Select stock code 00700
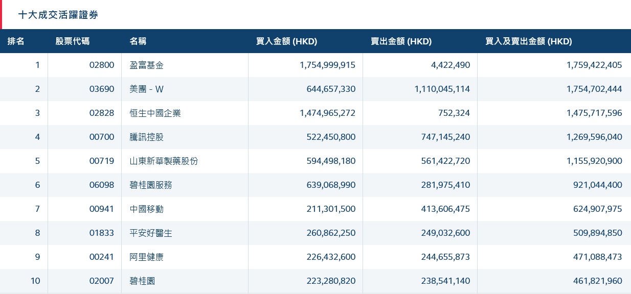The height and width of the screenshot is (294, 631). point(102,137)
